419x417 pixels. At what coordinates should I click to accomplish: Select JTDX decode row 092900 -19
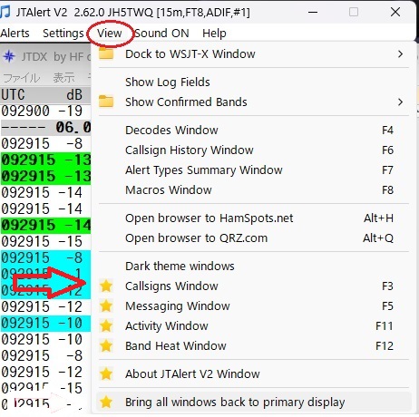(45, 111)
